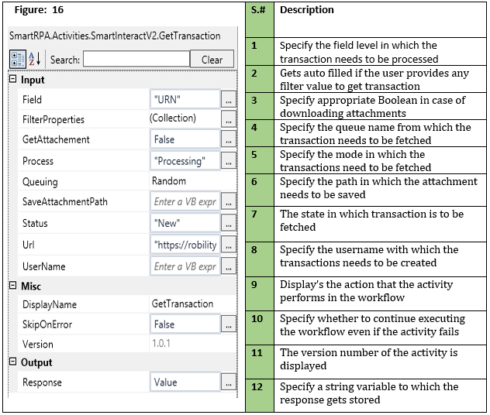Viewport: 490px width, 415px height.
Task: Open the expression editor for Process
Action: click(228, 161)
